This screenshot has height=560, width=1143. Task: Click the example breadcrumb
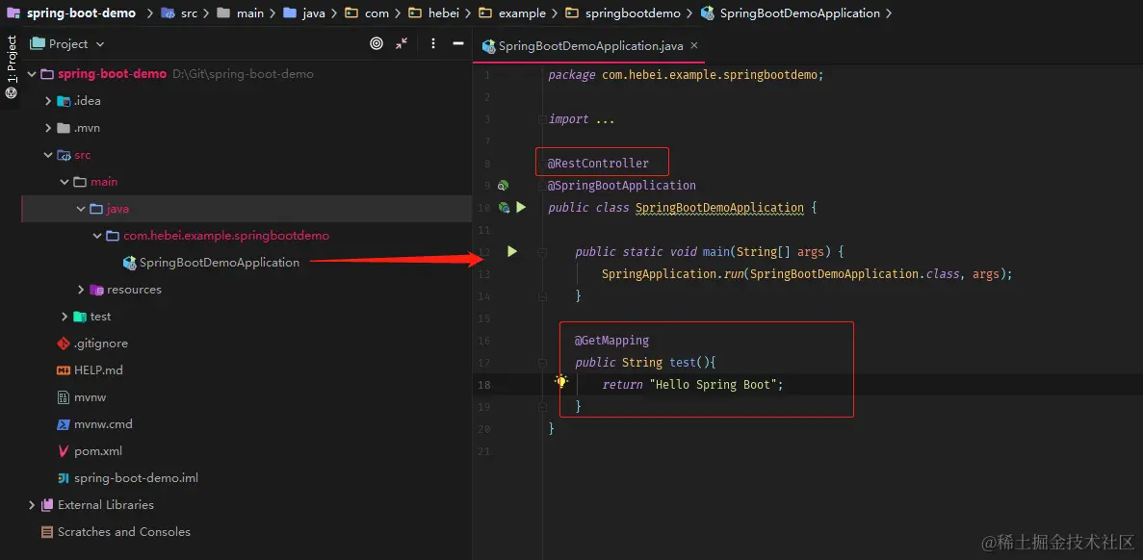click(522, 13)
